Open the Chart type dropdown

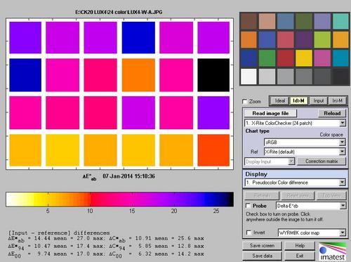295,123
